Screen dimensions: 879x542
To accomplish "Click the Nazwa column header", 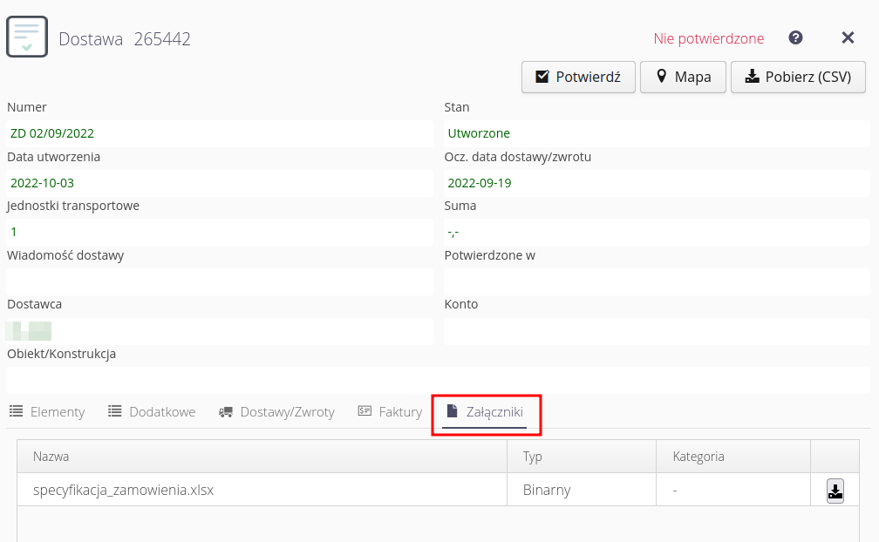I will click(x=51, y=457).
